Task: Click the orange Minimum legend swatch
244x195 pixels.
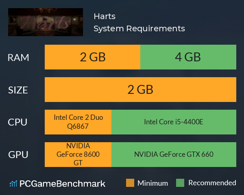Action: pos(130,183)
